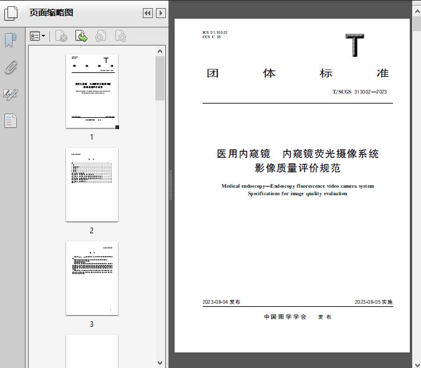
Task: Open the page thumbnails panel icon
Action: point(11,12)
